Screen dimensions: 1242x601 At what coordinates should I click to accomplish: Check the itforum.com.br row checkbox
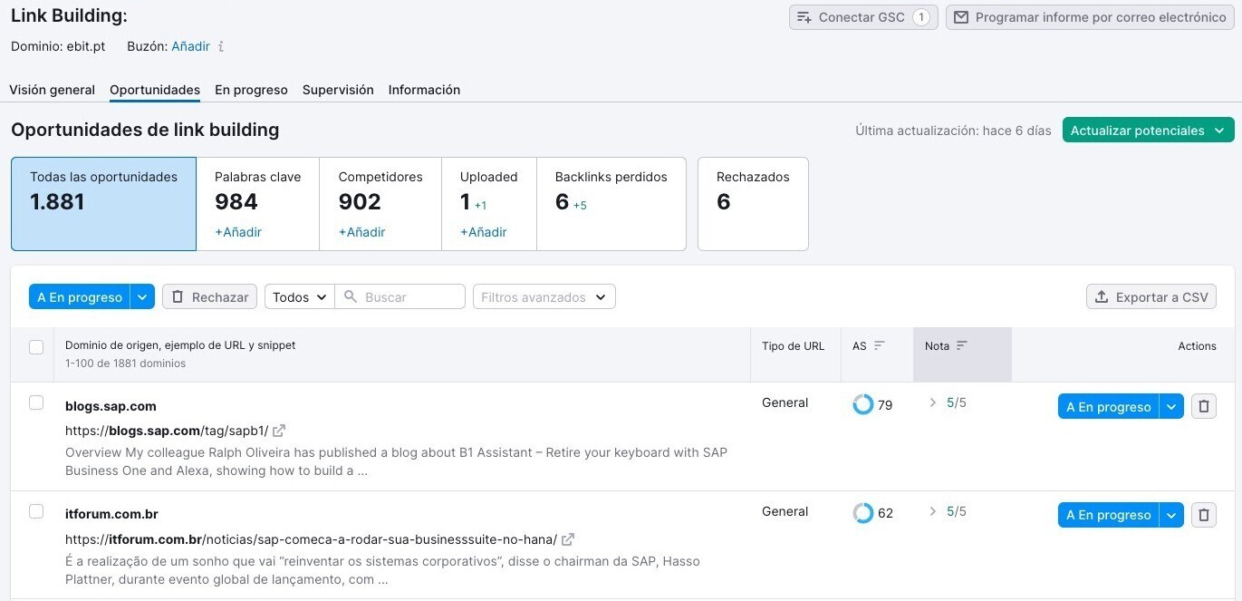pyautogui.click(x=36, y=510)
